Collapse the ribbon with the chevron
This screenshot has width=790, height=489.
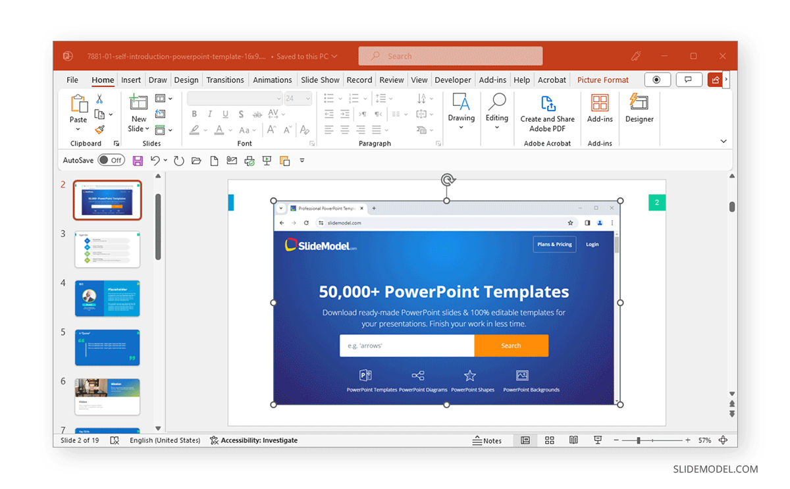pyautogui.click(x=724, y=141)
